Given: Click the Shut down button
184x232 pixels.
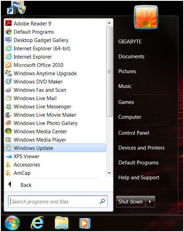Looking at the screenshot, I should pos(130,201).
